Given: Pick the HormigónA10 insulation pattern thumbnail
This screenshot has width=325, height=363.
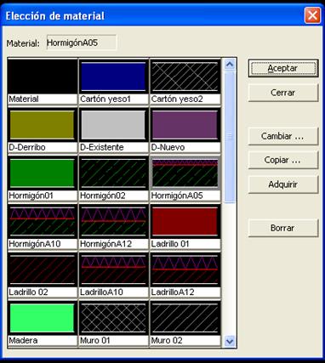Looking at the screenshot, I should 43,221.
